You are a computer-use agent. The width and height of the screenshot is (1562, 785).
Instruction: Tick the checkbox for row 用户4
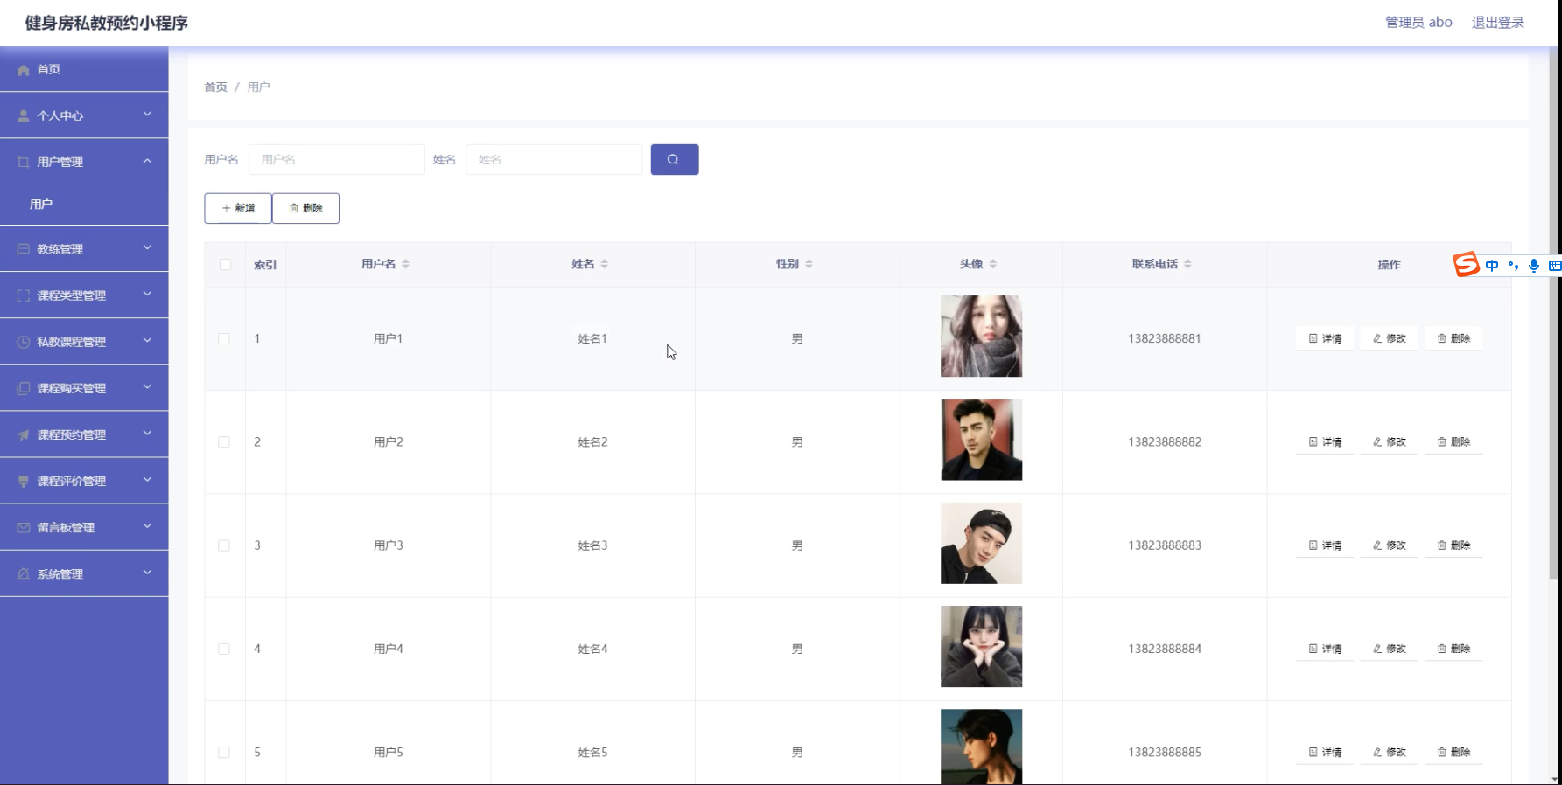pos(224,649)
